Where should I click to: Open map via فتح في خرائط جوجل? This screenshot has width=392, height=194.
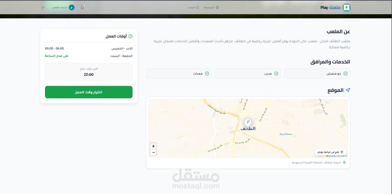click(330, 152)
